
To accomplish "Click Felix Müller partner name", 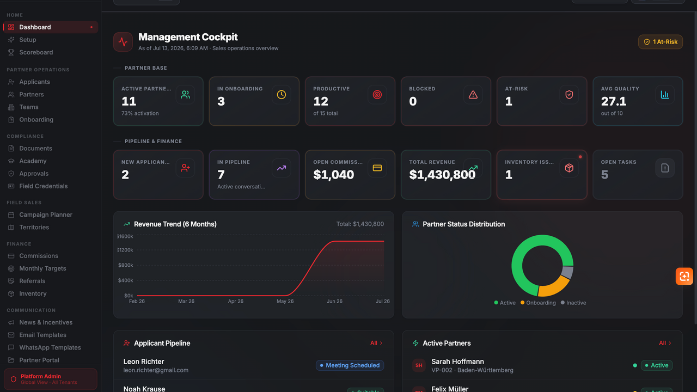I will click(450, 389).
